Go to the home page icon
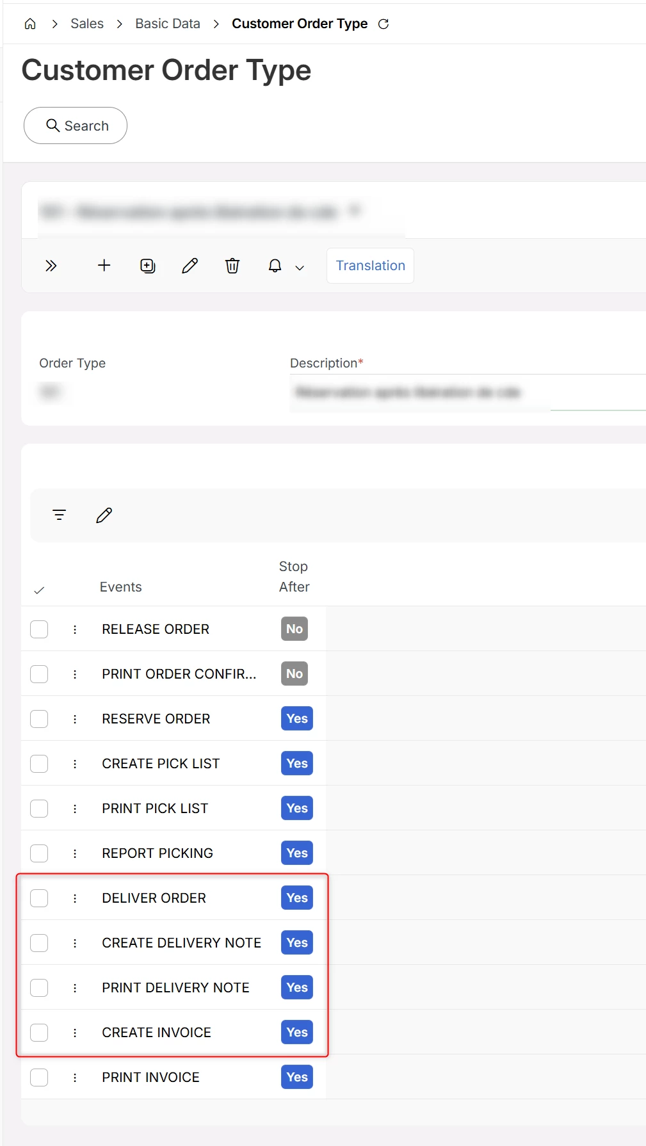This screenshot has height=1146, width=646. (x=30, y=24)
